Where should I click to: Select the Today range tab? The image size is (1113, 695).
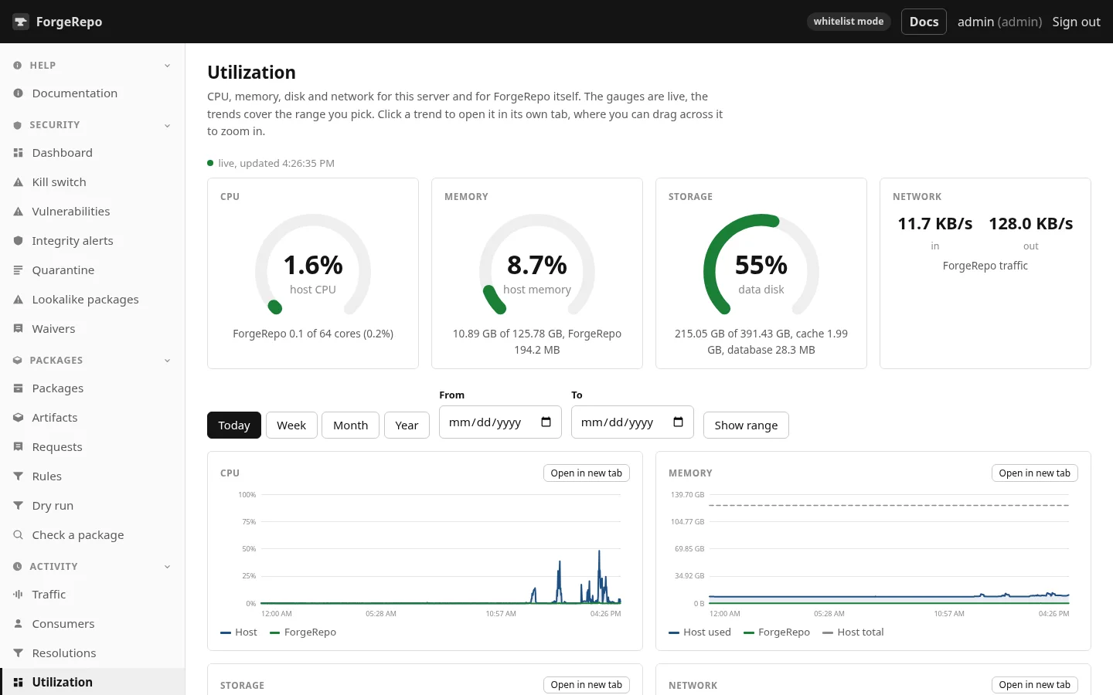tap(234, 425)
